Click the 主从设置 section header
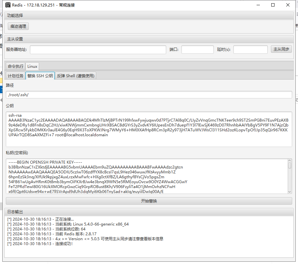 tap(149, 39)
